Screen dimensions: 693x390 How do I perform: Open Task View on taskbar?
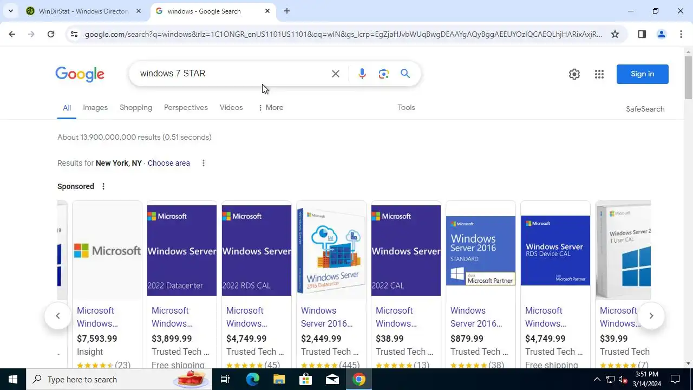coord(225,379)
